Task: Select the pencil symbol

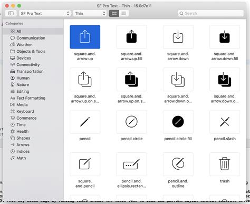Action: coord(85,122)
